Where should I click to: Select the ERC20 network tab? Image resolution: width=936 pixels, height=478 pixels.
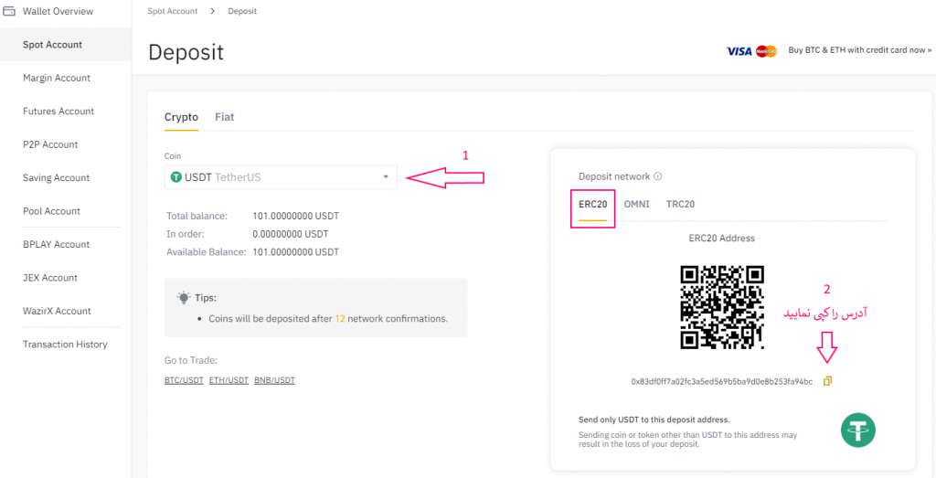pos(593,204)
